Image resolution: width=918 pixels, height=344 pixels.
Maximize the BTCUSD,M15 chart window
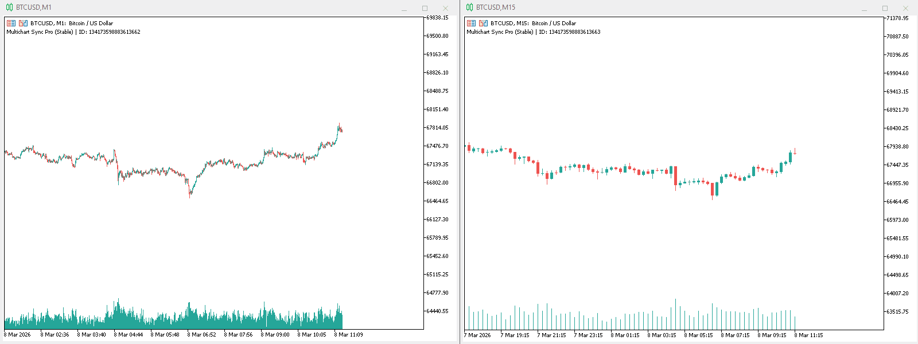pos(885,8)
